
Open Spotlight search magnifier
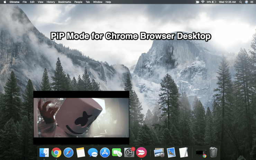tap(240, 2)
